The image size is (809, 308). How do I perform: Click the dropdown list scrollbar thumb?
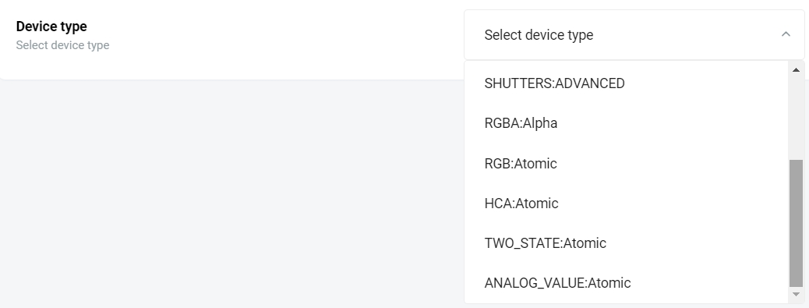pos(796,223)
